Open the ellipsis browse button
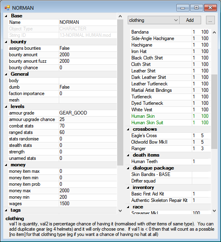 (x=210, y=20)
